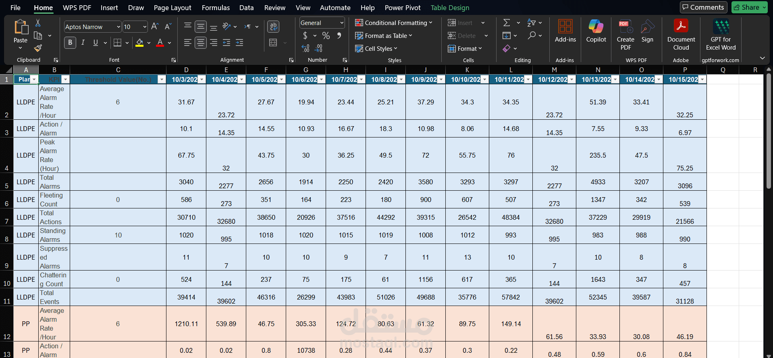The height and width of the screenshot is (358, 773).
Task: Click the Share button
Action: 750,7
